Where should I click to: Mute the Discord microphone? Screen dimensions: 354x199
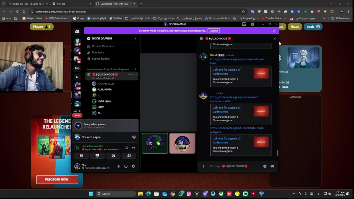tap(119, 166)
